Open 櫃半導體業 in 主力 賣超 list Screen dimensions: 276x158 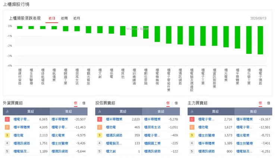tap(245, 120)
